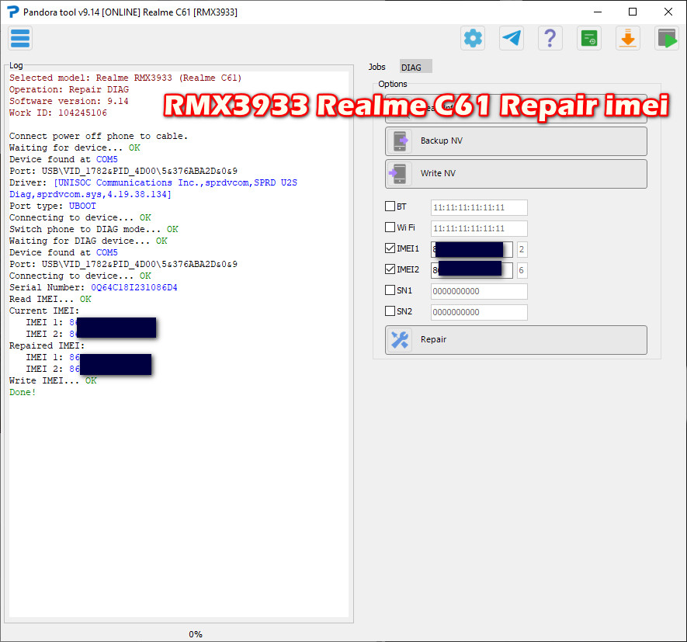Screen dimensions: 687x642
Task: Click 'Work ID: 104245106' in log
Action: click(58, 113)
